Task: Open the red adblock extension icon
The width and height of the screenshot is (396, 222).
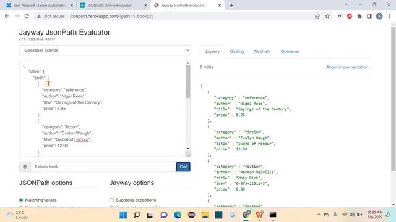Action: (350, 16)
